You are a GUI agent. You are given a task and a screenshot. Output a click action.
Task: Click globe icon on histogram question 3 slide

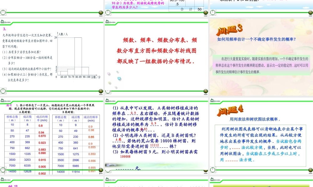pyautogui.click(x=101, y=91)
